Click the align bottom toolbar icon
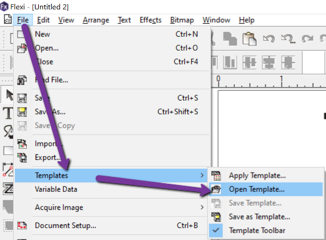This screenshot has height=240, width=326. point(230,62)
